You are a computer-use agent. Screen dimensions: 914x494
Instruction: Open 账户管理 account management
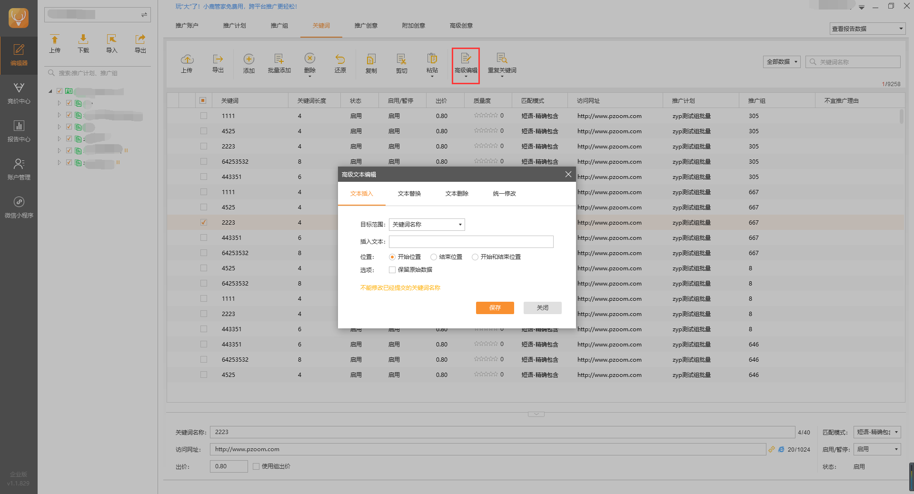[19, 169]
